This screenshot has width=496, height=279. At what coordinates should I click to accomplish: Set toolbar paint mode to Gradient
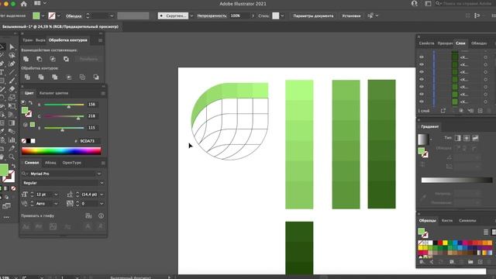(6, 188)
